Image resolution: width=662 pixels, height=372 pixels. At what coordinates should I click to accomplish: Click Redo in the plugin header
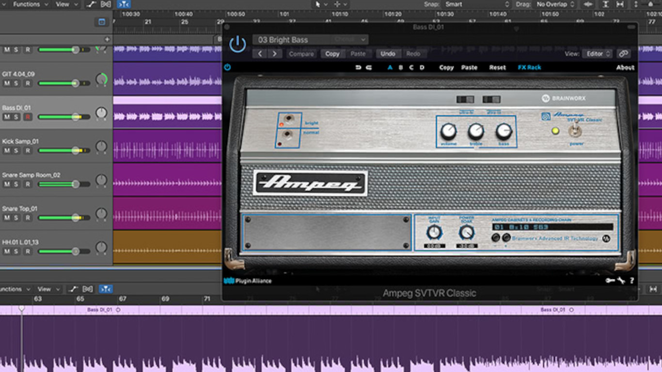point(413,54)
